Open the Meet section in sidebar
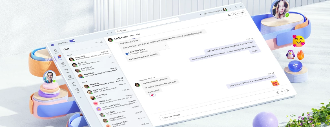 [67, 71]
